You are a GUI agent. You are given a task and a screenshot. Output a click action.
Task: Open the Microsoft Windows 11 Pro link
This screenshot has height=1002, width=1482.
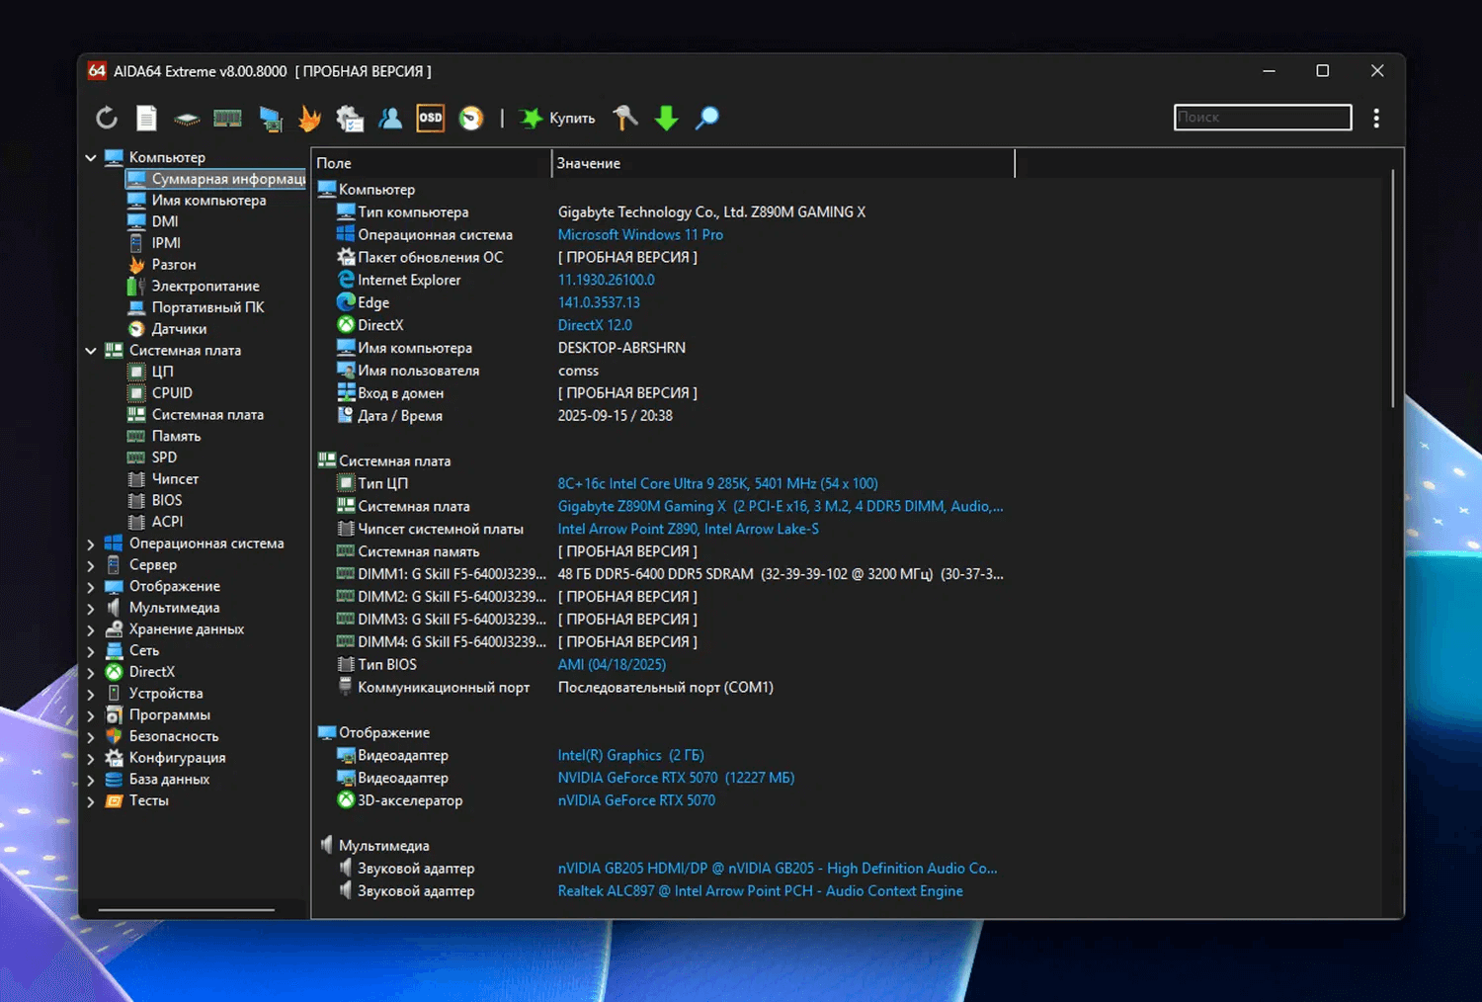pyautogui.click(x=640, y=235)
